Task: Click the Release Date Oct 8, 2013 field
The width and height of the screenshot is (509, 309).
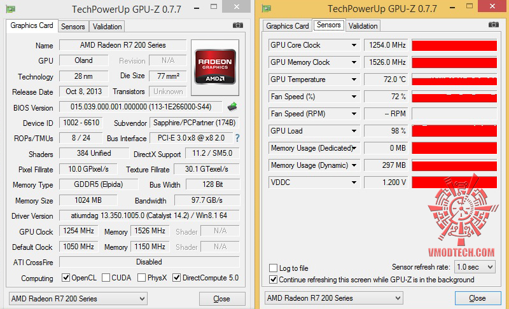Action: 83,92
